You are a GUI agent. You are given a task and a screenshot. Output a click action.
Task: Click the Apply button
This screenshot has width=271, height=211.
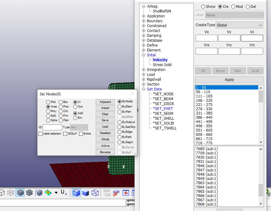click(x=229, y=79)
